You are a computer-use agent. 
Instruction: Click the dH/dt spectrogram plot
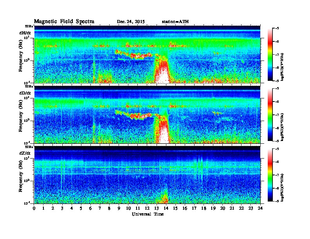click(148, 54)
